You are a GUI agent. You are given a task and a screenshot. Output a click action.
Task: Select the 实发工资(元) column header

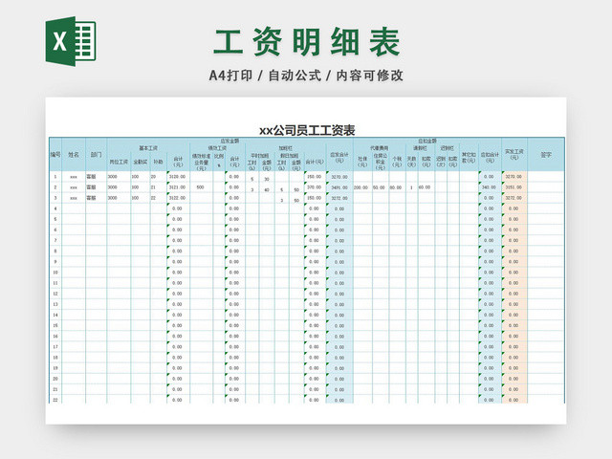514,154
